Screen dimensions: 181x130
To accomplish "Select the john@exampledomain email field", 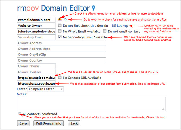I will 36,32.
